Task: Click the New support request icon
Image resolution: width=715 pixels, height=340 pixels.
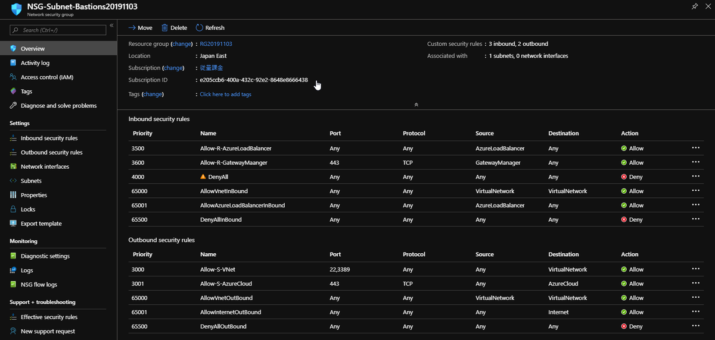Action: pyautogui.click(x=14, y=332)
